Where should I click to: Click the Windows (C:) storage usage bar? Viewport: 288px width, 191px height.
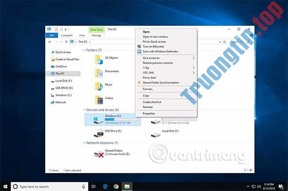coord(122,120)
